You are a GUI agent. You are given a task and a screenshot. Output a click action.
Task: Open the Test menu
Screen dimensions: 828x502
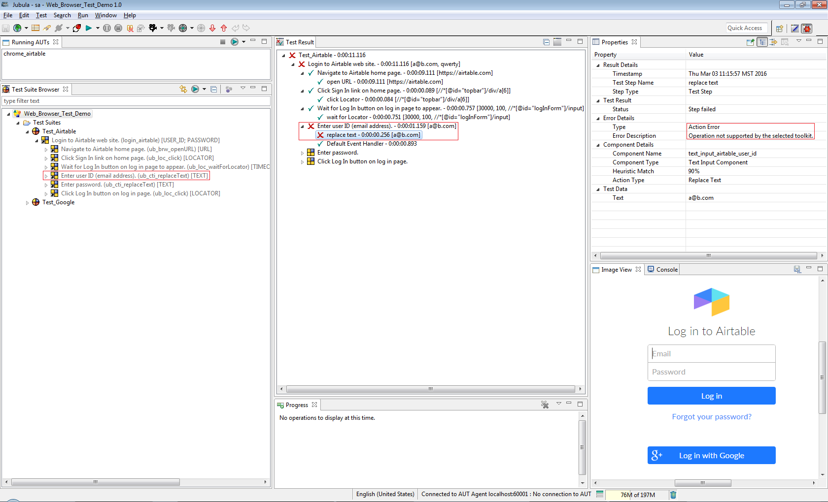[41, 15]
